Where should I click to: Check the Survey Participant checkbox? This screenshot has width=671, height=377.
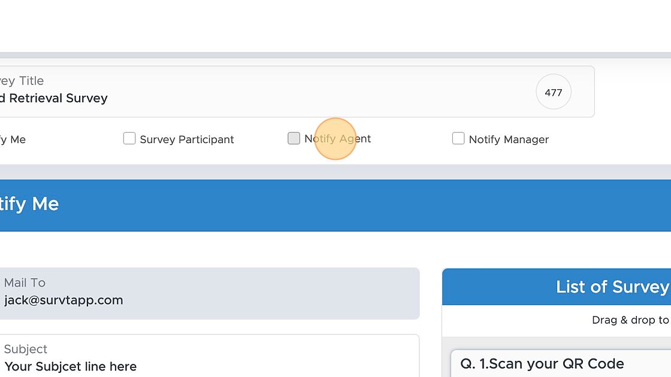129,138
